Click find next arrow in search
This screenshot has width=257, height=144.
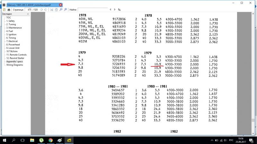(x=115, y=10)
